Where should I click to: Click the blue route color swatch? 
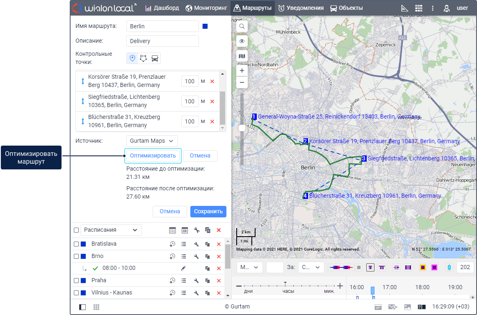[x=205, y=26]
